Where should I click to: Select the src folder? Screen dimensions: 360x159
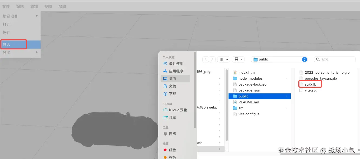click(260, 108)
